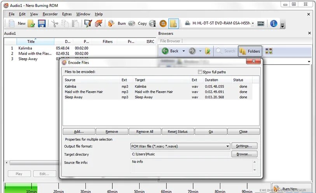Open the compilation info checkmark icon
Image resolution: width=316 pixels, height=193 pixels.
[x=88, y=23]
